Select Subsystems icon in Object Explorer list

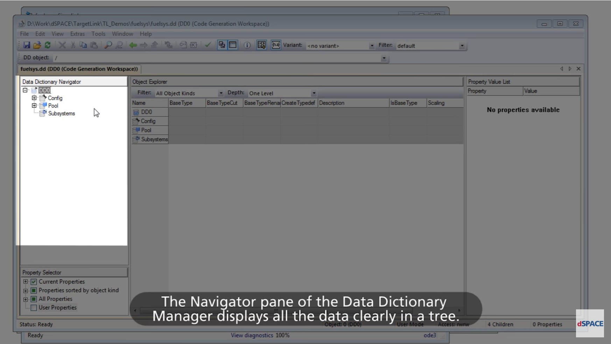pyautogui.click(x=136, y=139)
